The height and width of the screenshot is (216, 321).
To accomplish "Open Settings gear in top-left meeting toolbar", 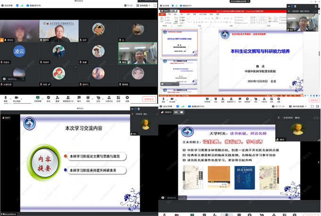I will pyautogui.click(x=128, y=98).
